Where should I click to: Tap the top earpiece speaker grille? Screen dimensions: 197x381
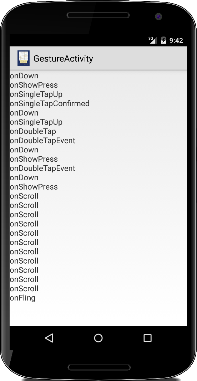point(98,15)
